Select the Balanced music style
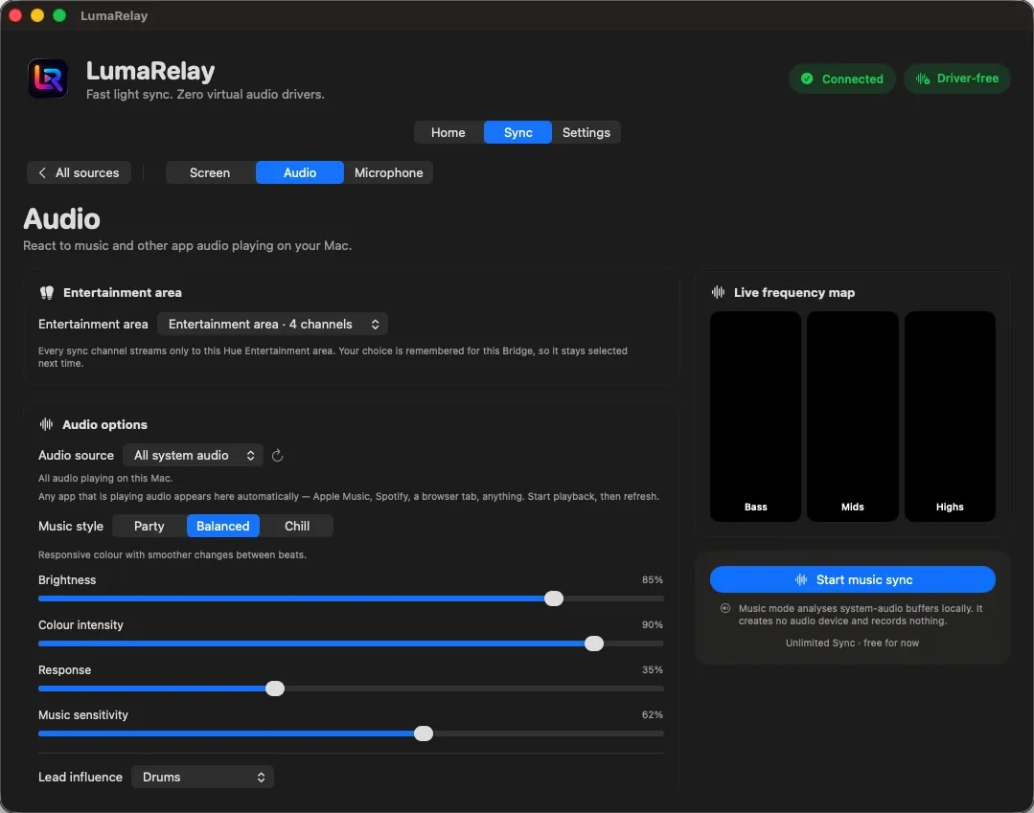1034x813 pixels. [x=223, y=526]
